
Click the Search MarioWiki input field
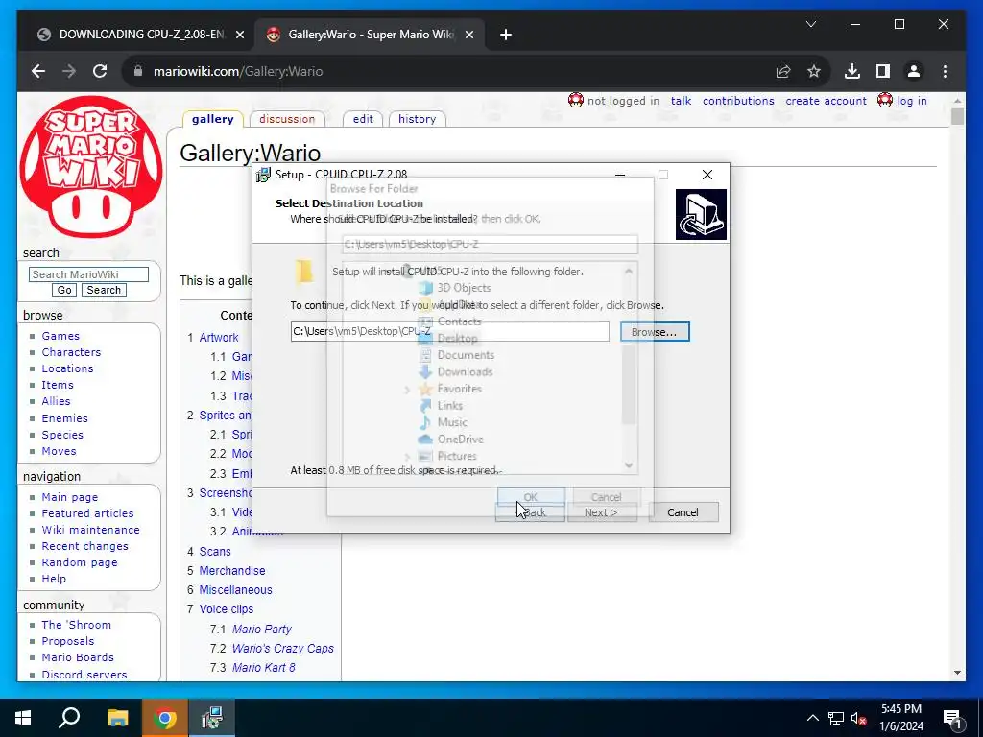point(88,274)
